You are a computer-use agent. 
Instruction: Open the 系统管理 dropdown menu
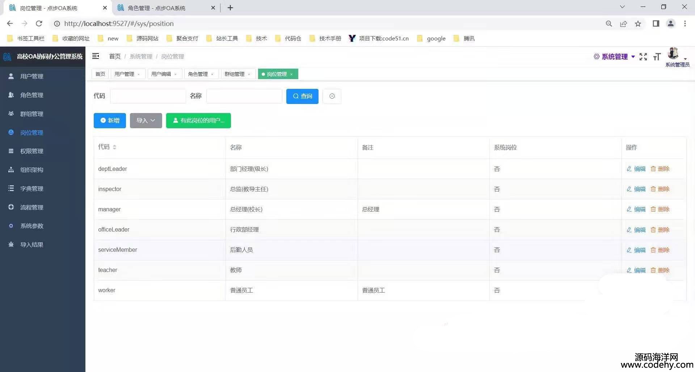click(614, 57)
